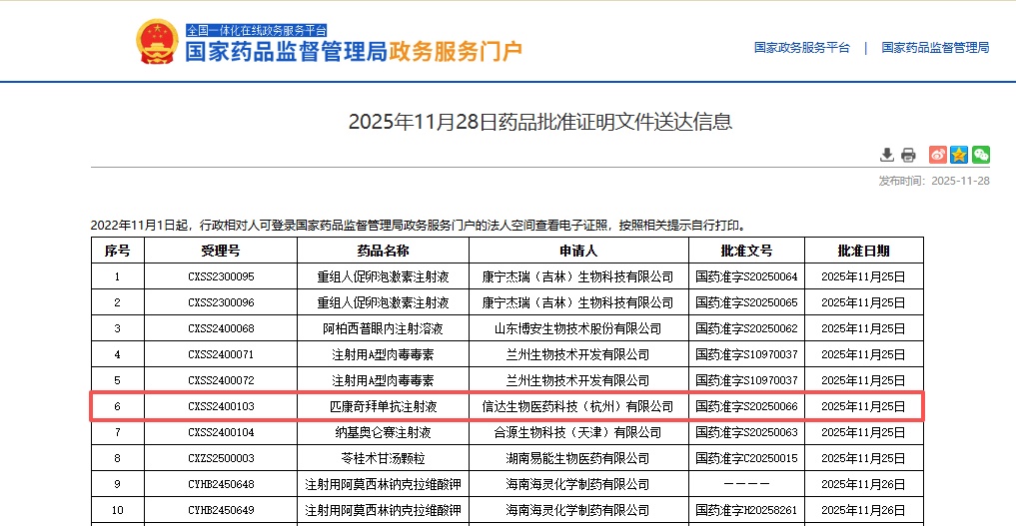Click the 序号 column header
1016x526 pixels.
coord(117,251)
